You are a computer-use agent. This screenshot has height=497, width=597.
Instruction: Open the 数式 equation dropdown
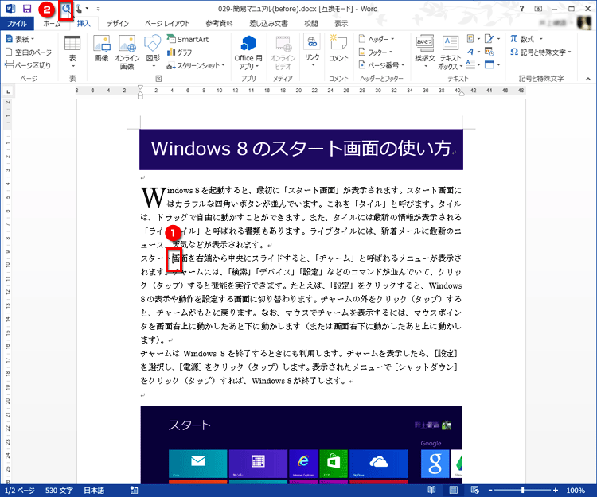tap(526, 39)
